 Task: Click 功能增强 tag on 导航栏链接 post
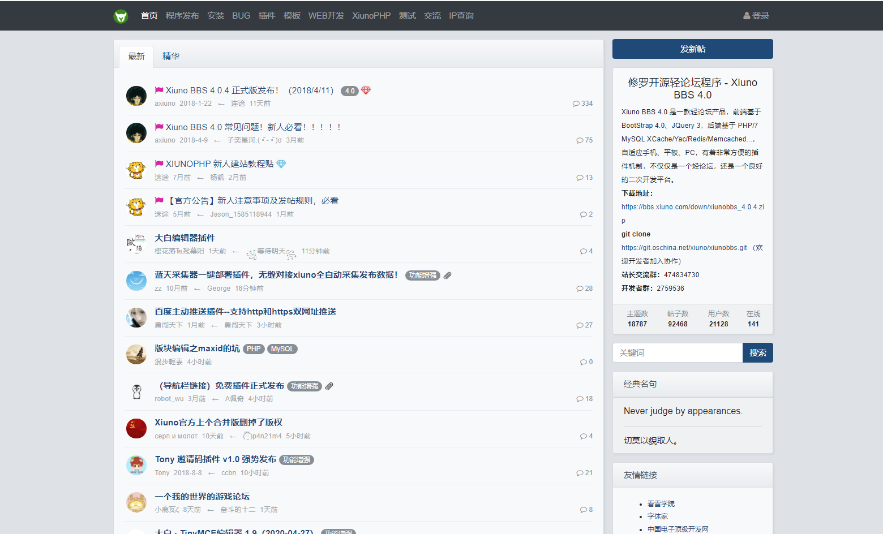[305, 386]
